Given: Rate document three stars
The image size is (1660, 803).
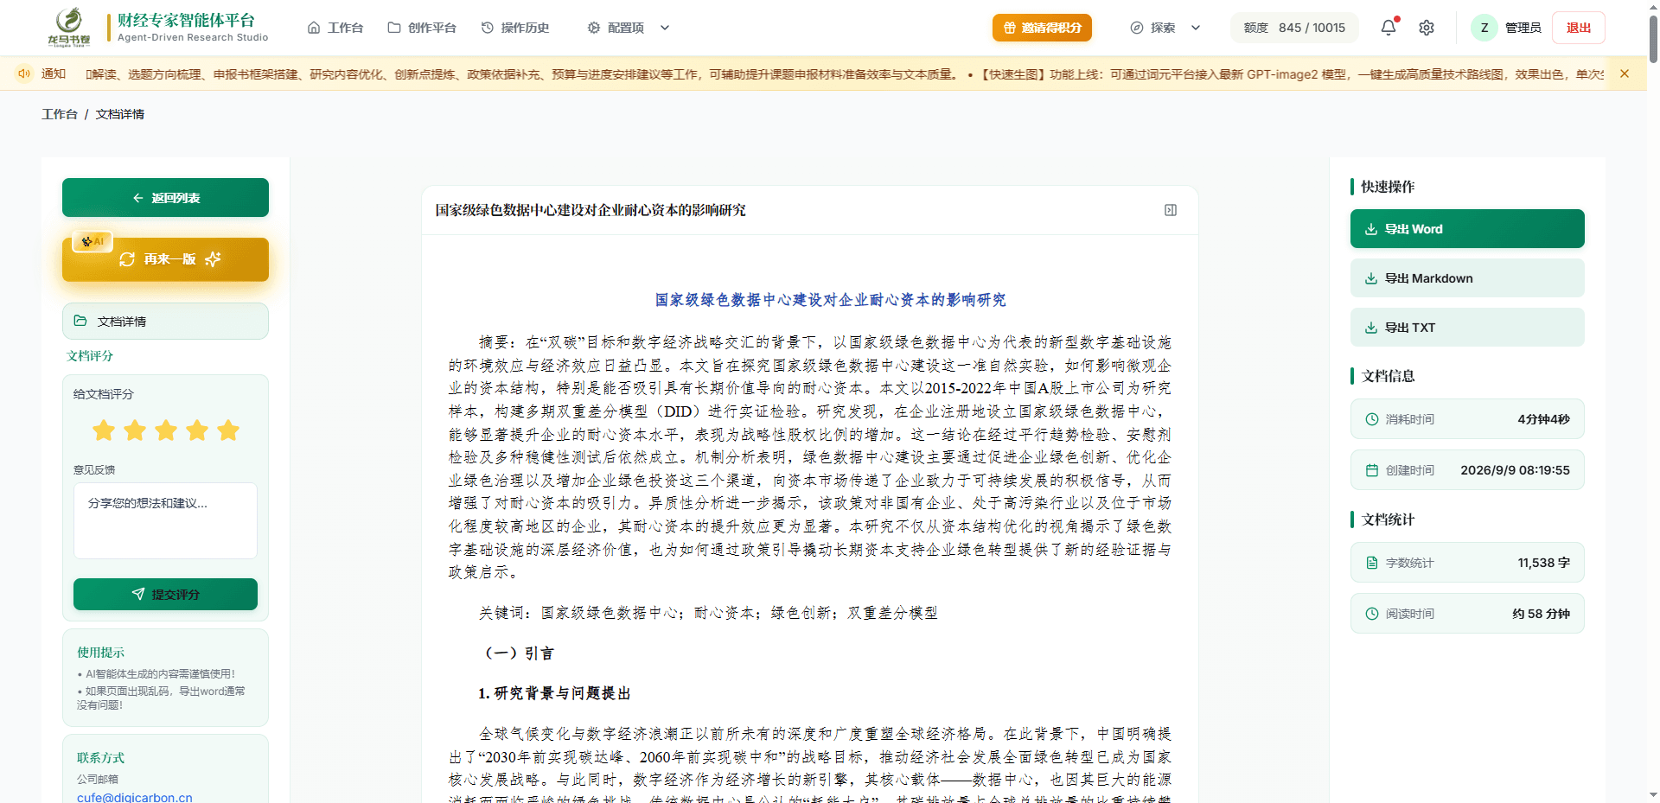Looking at the screenshot, I should click(x=166, y=430).
